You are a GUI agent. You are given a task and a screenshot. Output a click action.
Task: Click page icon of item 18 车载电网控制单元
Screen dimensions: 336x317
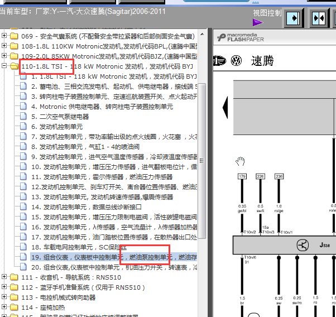tap(23, 247)
